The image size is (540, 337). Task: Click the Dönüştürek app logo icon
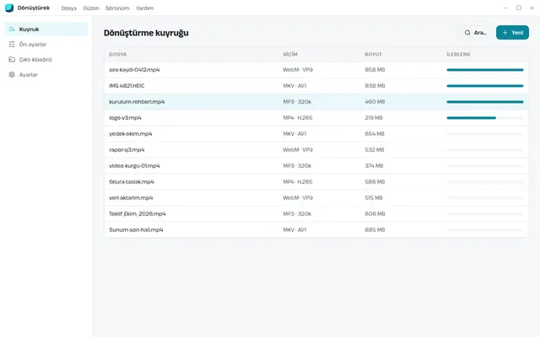pos(9,8)
